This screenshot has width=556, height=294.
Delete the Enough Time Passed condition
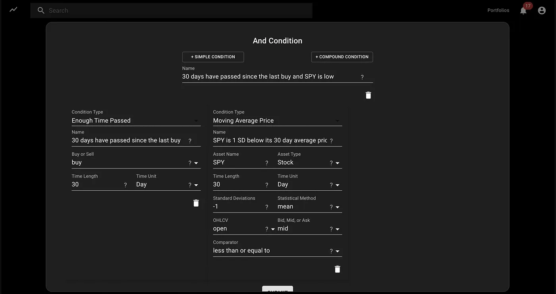196,203
